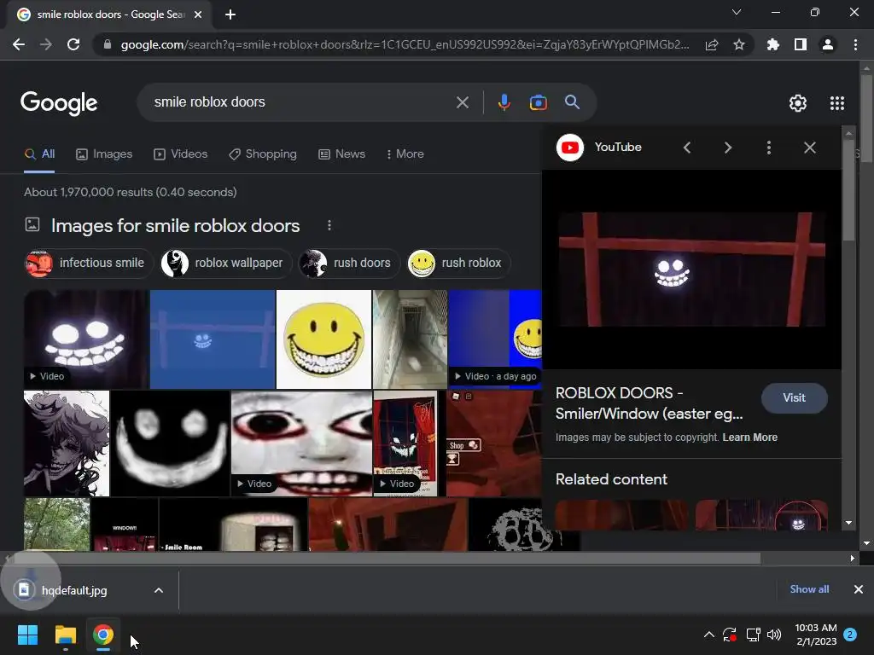Show hidden system tray icons
The image size is (874, 655).
click(709, 635)
